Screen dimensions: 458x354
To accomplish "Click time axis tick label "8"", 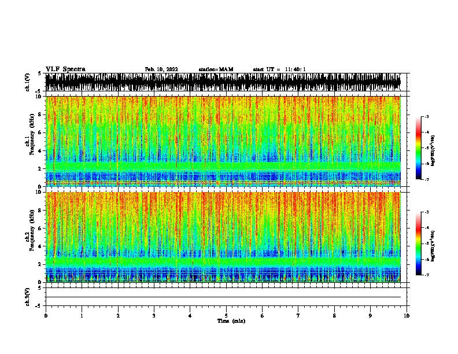I will (x=334, y=316).
